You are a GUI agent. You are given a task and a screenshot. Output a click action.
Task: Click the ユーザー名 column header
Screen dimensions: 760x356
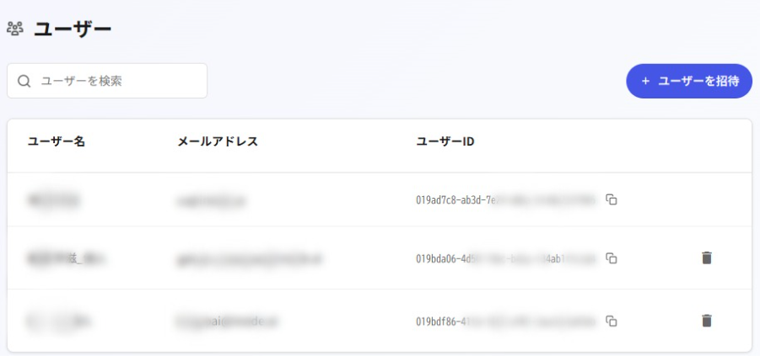pos(57,141)
